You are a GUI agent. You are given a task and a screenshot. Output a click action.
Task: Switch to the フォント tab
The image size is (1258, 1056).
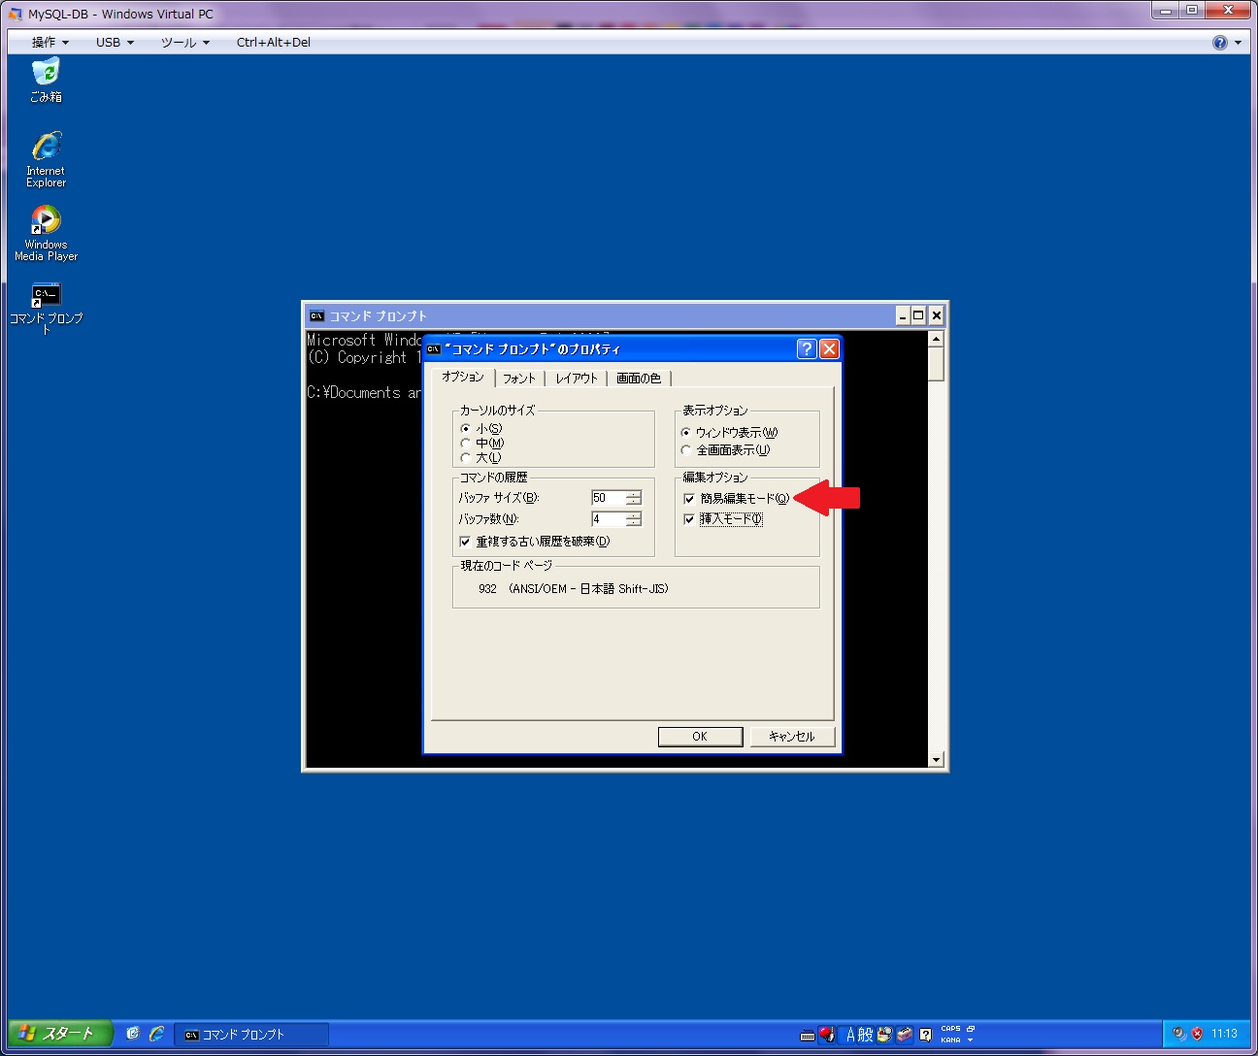pyautogui.click(x=518, y=379)
